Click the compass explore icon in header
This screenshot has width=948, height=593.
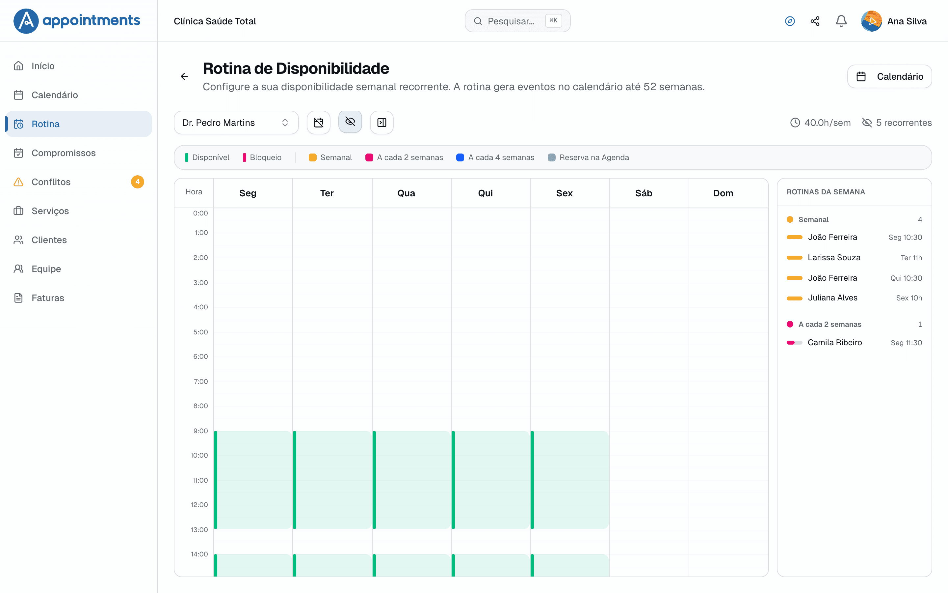point(790,21)
